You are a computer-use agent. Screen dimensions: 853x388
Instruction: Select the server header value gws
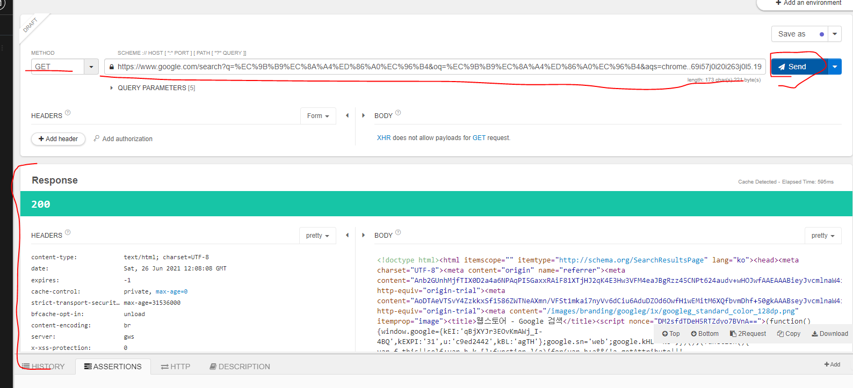pyautogui.click(x=129, y=336)
